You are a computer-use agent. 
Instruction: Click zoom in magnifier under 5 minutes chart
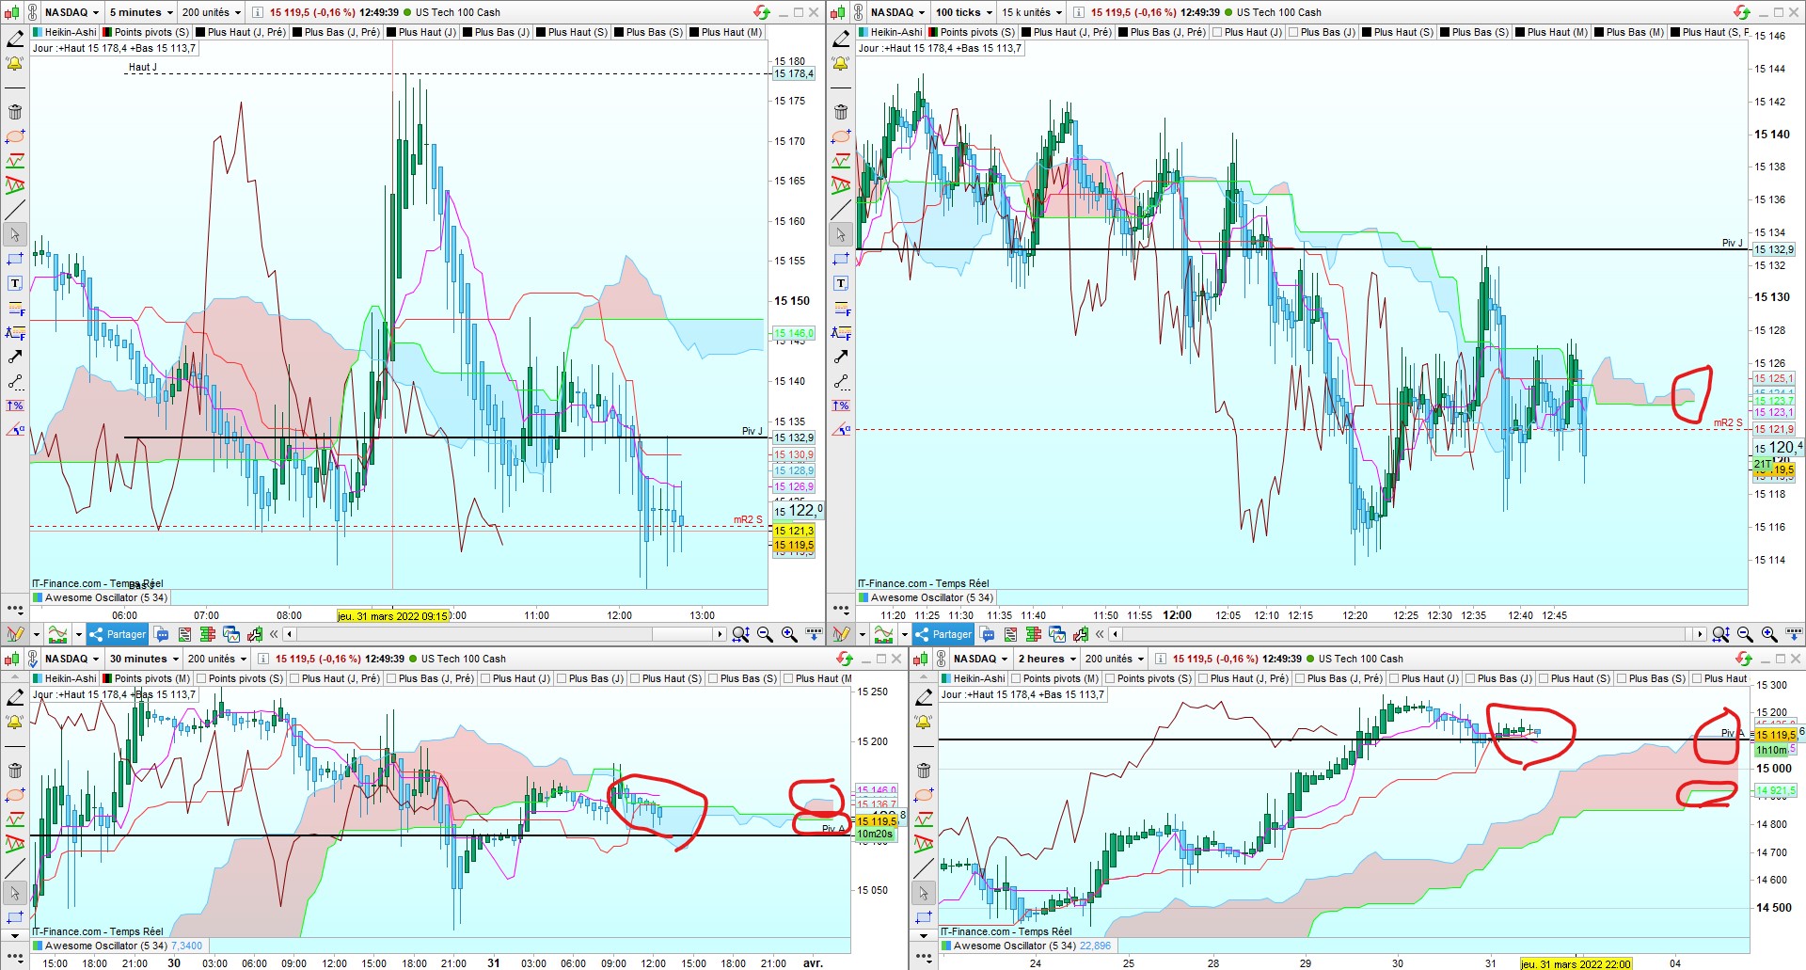coord(789,634)
